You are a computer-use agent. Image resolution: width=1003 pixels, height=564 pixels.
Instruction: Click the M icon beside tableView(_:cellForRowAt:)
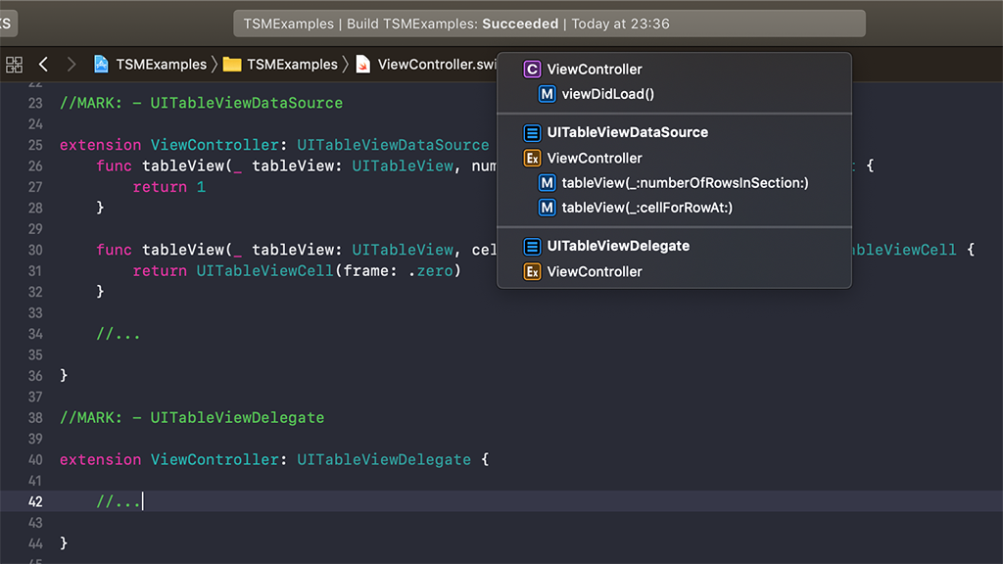click(x=547, y=208)
